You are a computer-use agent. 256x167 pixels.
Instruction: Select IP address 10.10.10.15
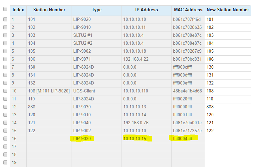click(134, 139)
